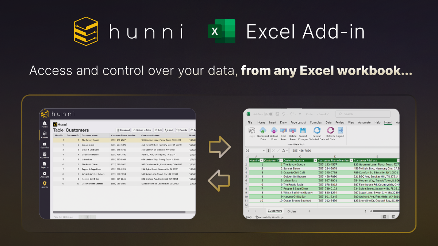Open the File menu in Excel
Screen dimensions: 438x246
tap(250, 122)
